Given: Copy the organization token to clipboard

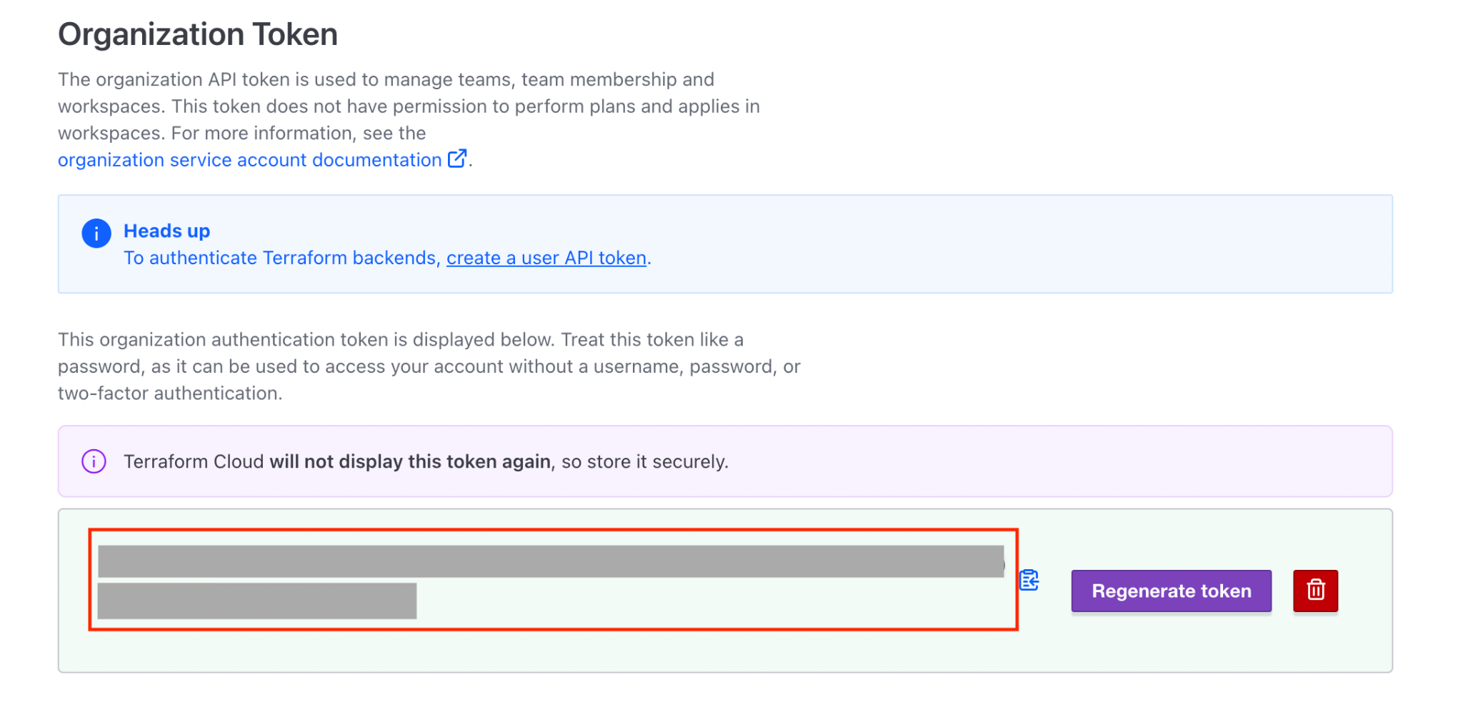Looking at the screenshot, I should coord(1029,580).
